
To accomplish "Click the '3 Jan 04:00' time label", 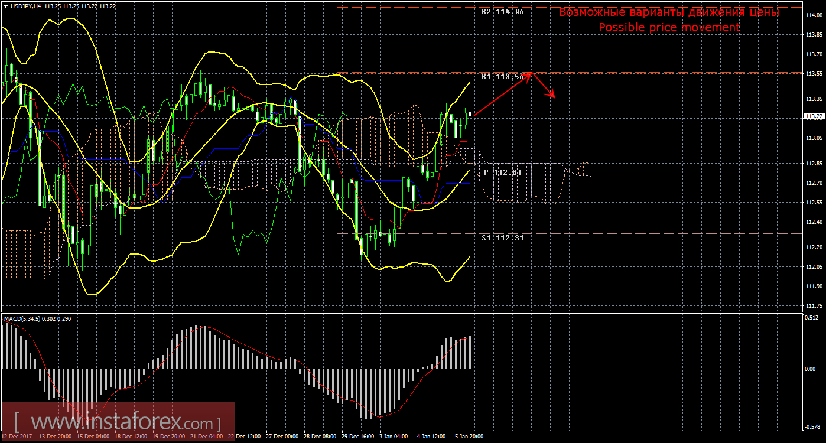I will coord(394,437).
